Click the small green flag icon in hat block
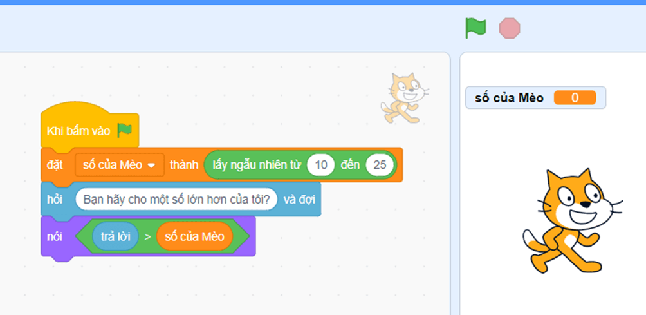This screenshot has width=646, height=315. [124, 131]
